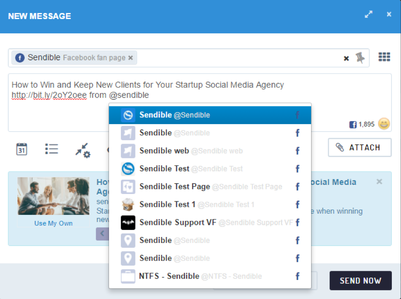The width and height of the screenshot is (401, 299).
Task: Remove the Sendible Facebook fan page chip
Action: [130, 58]
